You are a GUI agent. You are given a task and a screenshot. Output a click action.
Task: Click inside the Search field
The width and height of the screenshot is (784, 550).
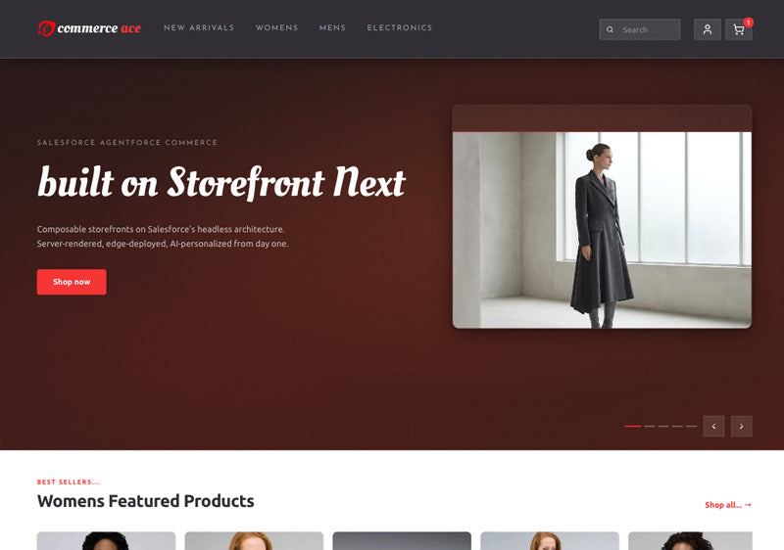pyautogui.click(x=640, y=29)
